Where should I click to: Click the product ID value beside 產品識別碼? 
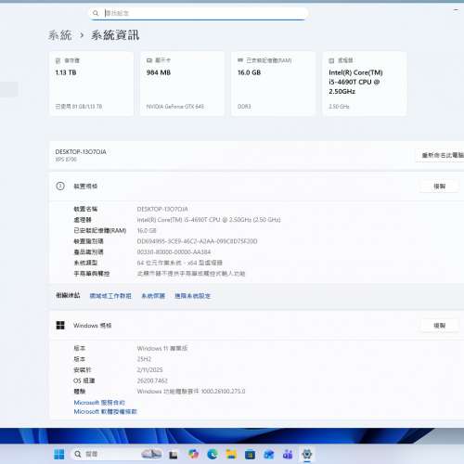[x=174, y=252]
